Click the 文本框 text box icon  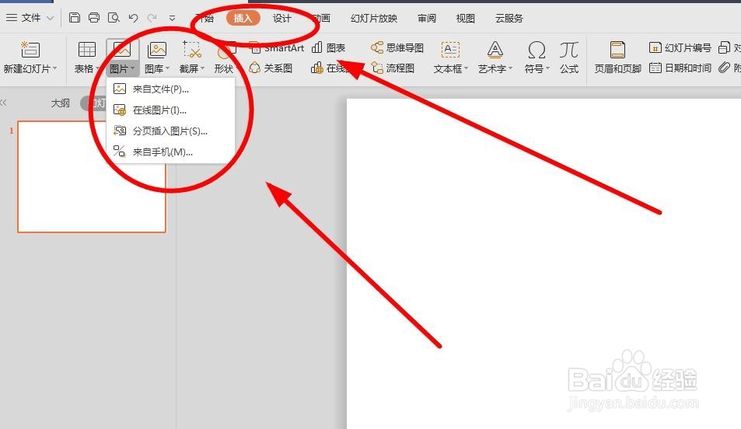[x=450, y=50]
